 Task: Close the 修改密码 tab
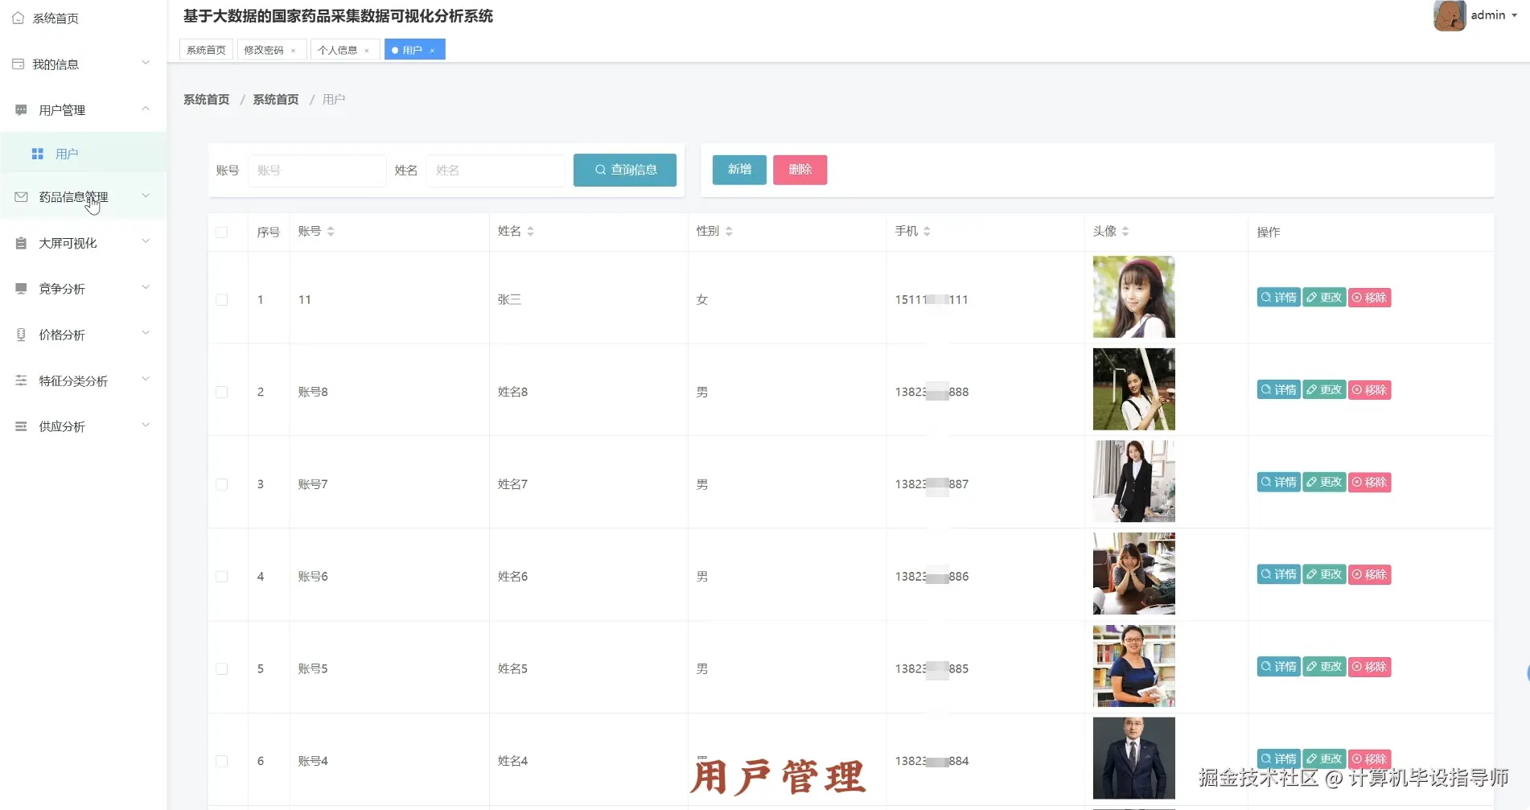[x=294, y=50]
